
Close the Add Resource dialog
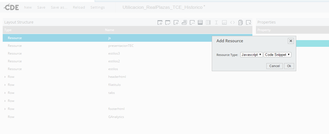(291, 41)
